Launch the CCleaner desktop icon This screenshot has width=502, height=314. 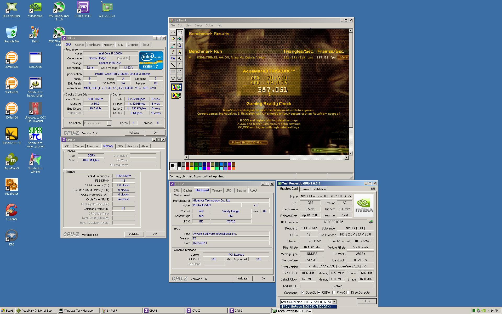[x=12, y=212]
